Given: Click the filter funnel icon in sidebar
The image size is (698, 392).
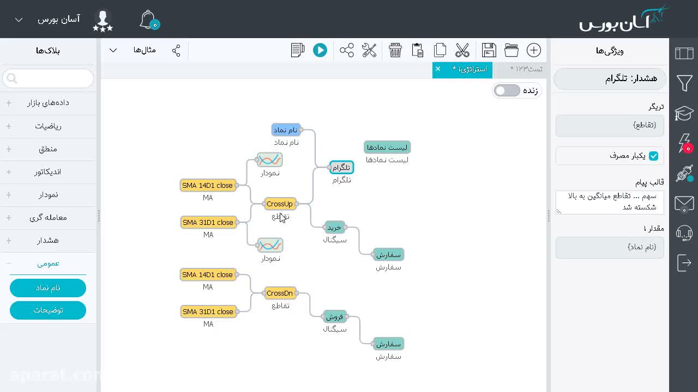Looking at the screenshot, I should tap(684, 83).
